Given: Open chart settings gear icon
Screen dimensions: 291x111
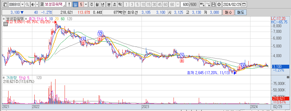Looking at the screenshot, I should click(219, 4).
